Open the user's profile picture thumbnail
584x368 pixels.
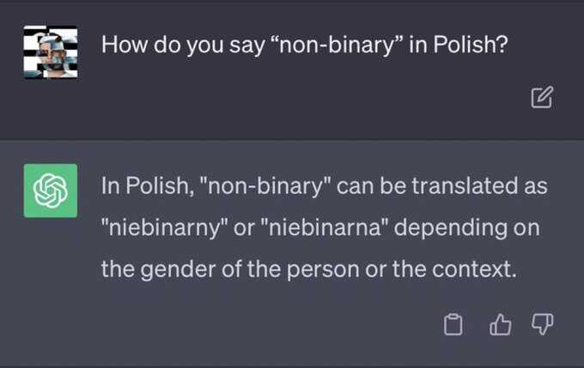(51, 52)
